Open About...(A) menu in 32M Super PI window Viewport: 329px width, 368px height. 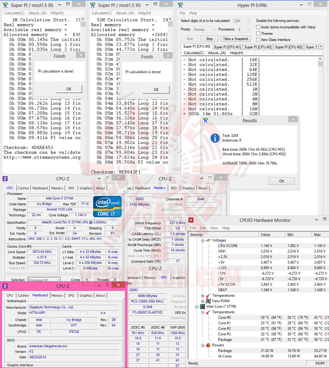(x=125, y=13)
